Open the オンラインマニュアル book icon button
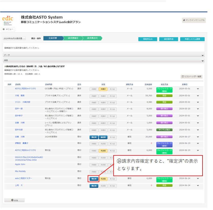 coord(194,20)
